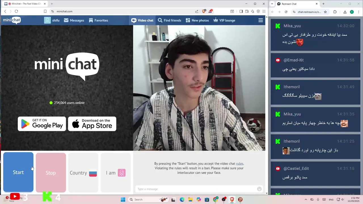Click the @Emad-i6t chat username
Screen dimensions: 363x204
pos(294,60)
